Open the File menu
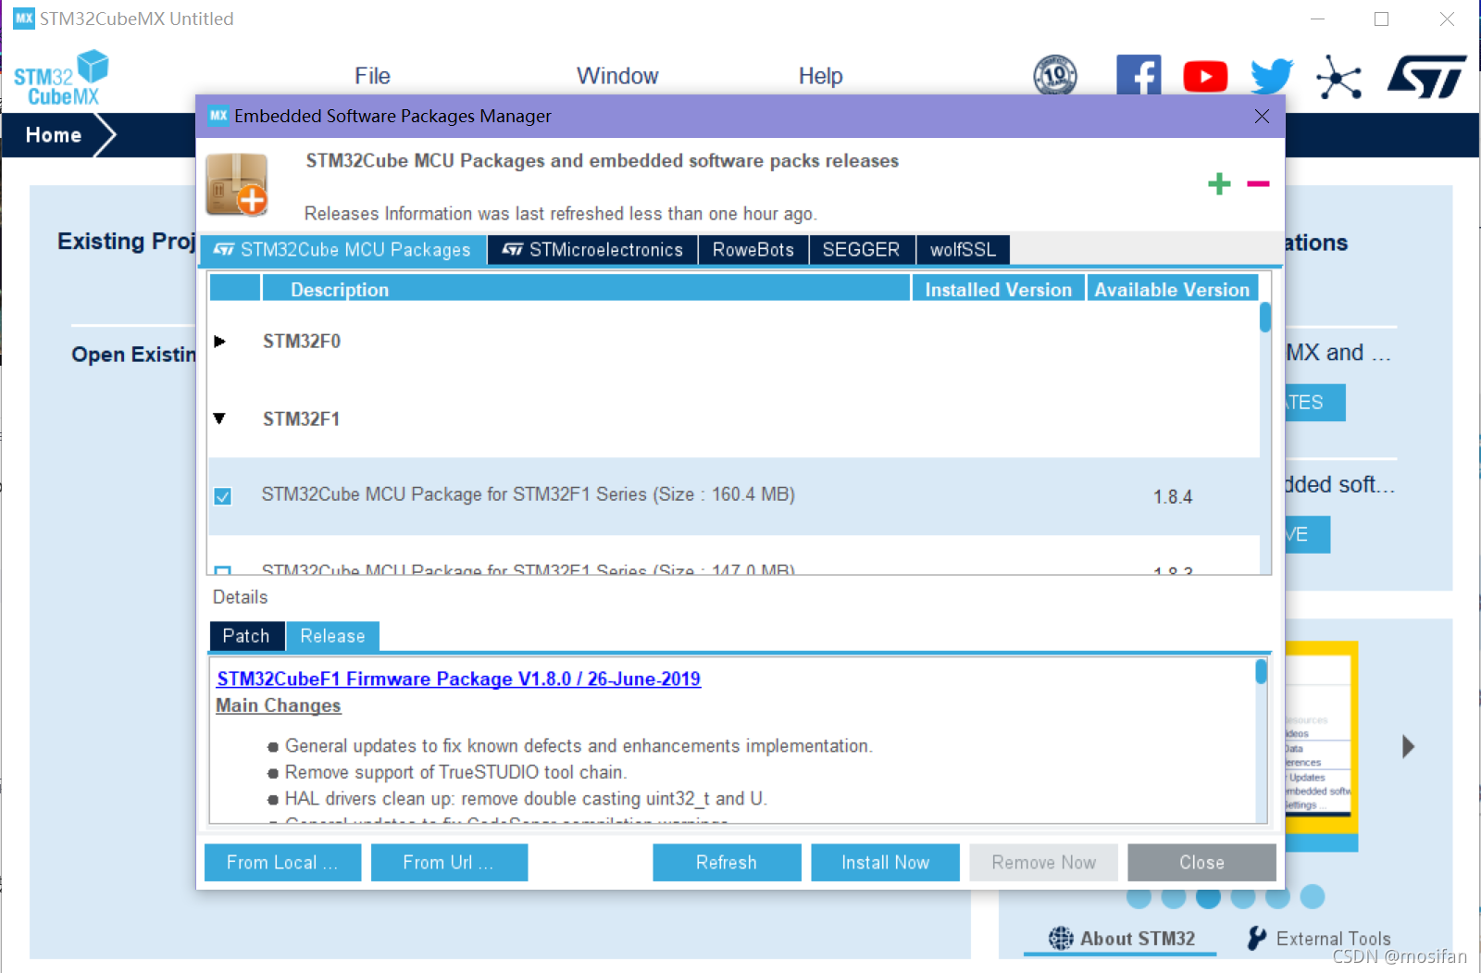Screen dimensions: 1481x973 [x=372, y=76]
